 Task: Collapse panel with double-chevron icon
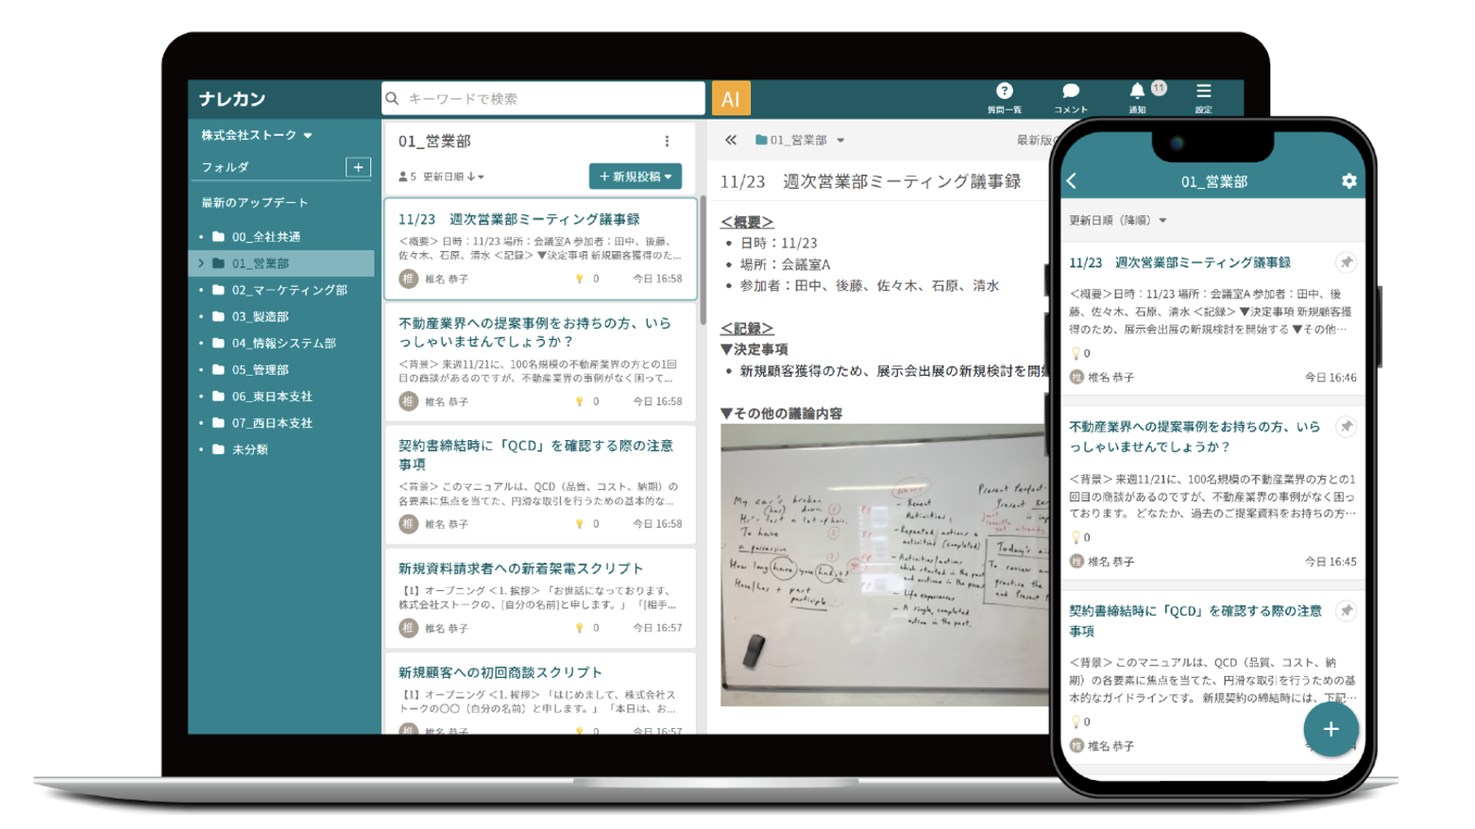(x=731, y=140)
